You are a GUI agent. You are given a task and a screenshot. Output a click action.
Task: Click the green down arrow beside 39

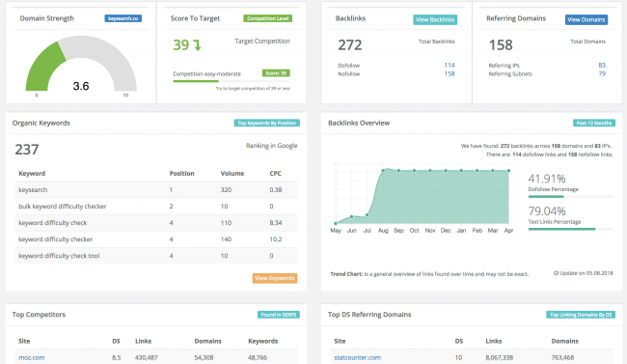point(197,44)
